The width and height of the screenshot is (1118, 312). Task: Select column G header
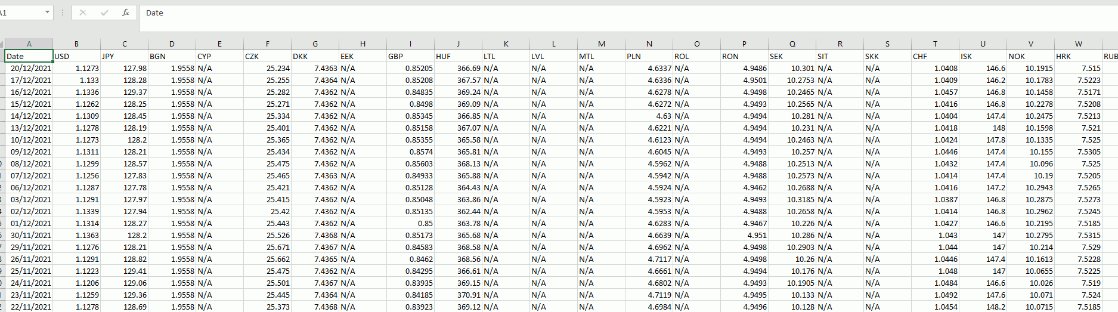[x=315, y=44]
